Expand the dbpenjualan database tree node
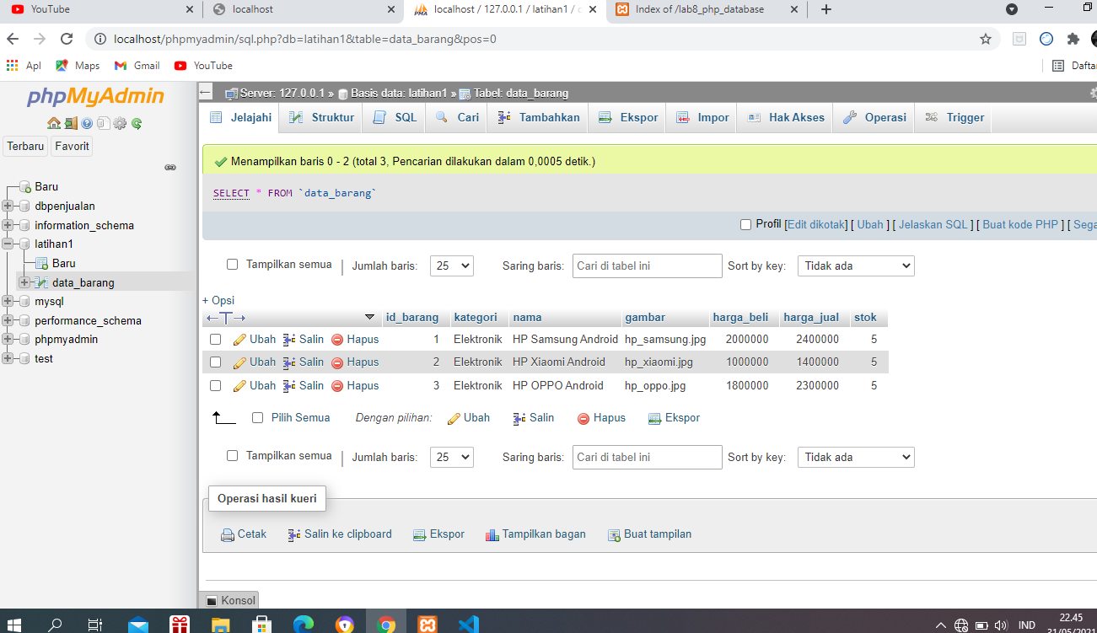Viewport: 1097px width, 633px height. click(x=8, y=206)
